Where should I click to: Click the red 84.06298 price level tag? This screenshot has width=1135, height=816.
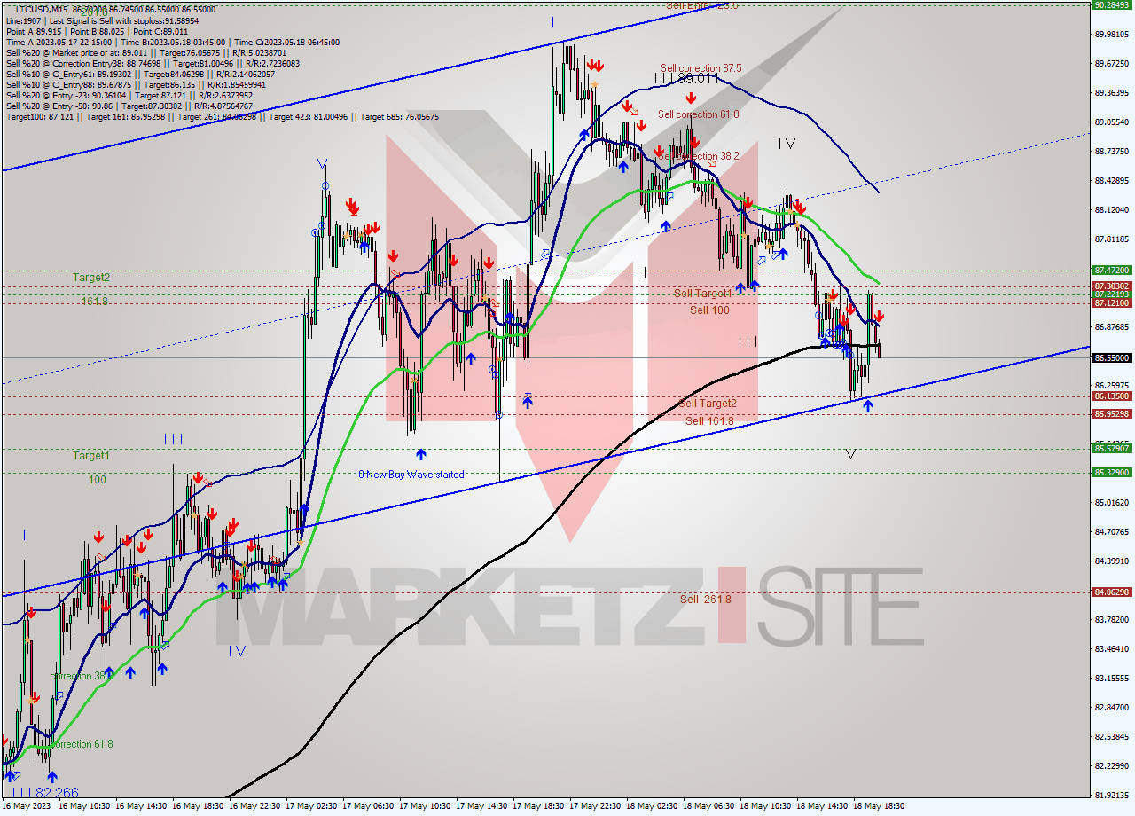coord(1111,592)
